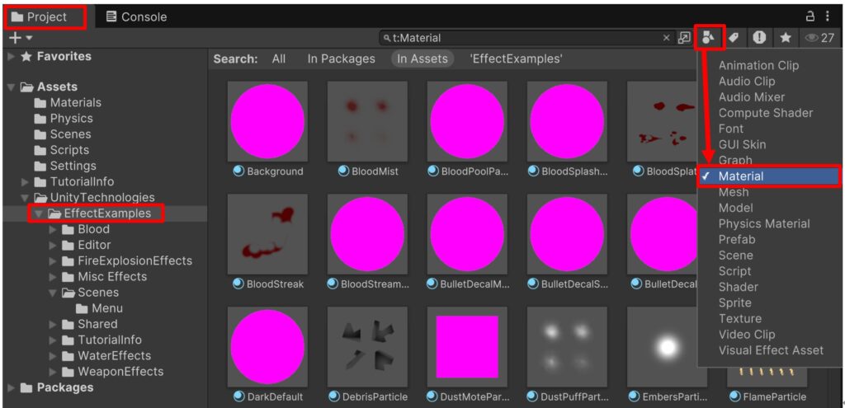Set search scope to All
The image size is (845, 408).
point(279,59)
